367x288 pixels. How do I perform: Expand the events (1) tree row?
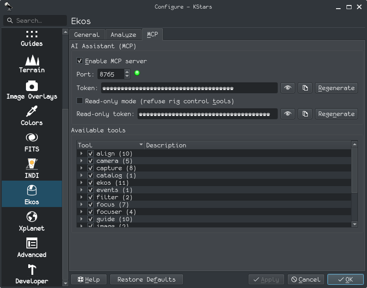click(82, 190)
